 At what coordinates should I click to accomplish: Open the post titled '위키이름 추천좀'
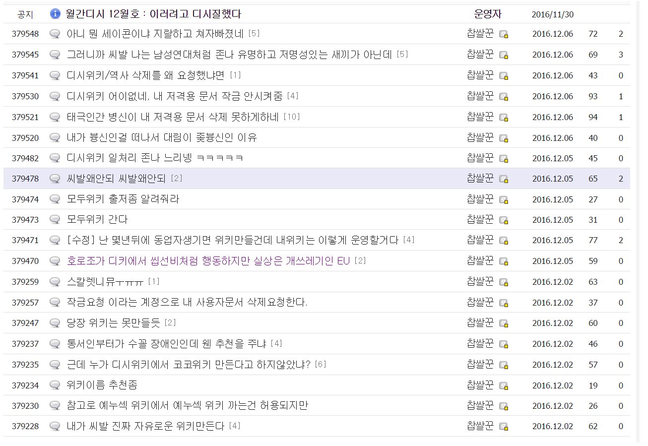(102, 385)
